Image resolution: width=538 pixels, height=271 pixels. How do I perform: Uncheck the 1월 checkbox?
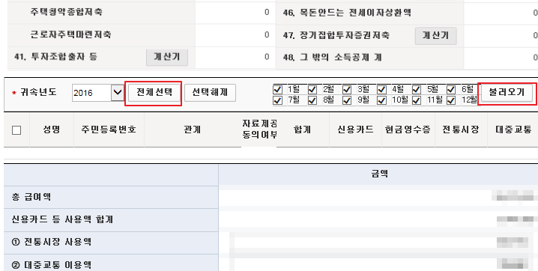[x=277, y=90]
